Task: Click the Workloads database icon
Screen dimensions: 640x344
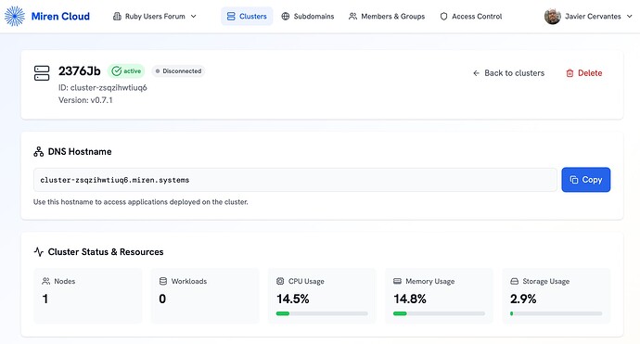Action: [163, 281]
